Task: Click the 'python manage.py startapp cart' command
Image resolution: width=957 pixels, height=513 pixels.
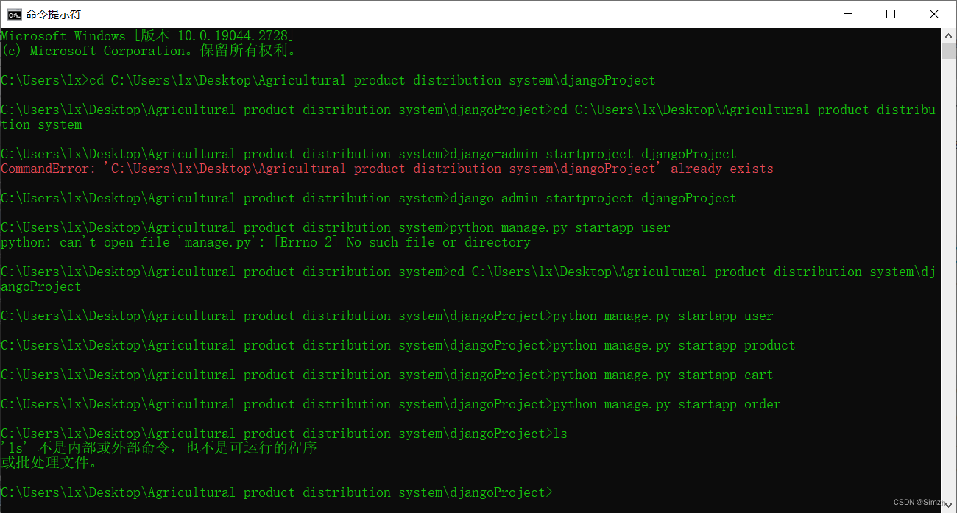Action: [663, 375]
